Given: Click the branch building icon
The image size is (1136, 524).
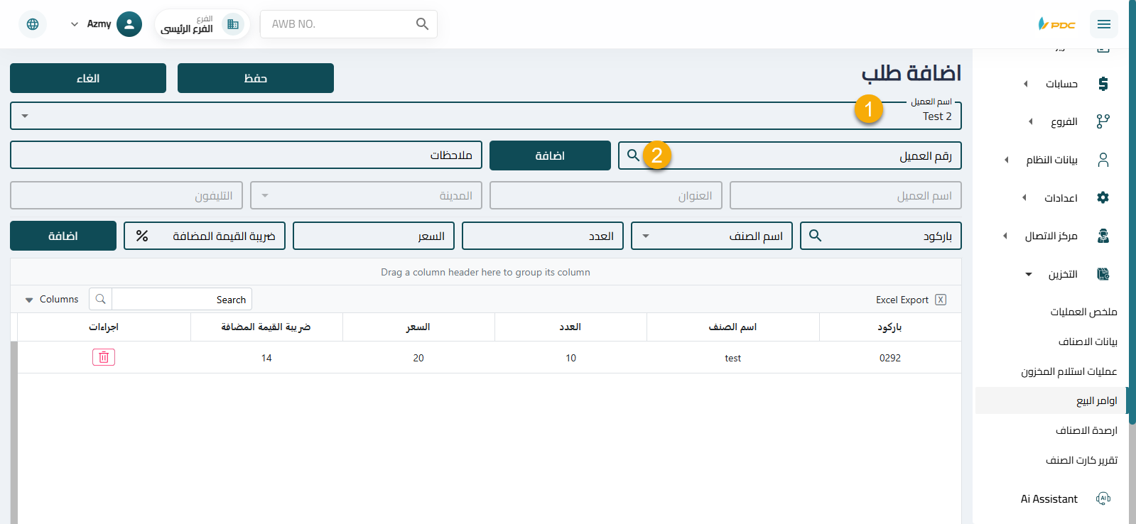Looking at the screenshot, I should 232,24.
